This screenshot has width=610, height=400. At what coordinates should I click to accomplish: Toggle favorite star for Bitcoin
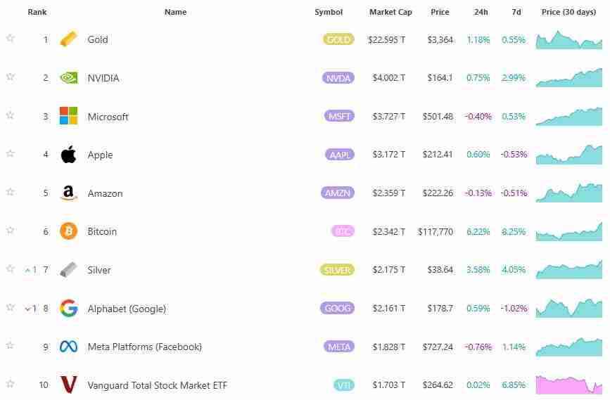[x=10, y=231]
